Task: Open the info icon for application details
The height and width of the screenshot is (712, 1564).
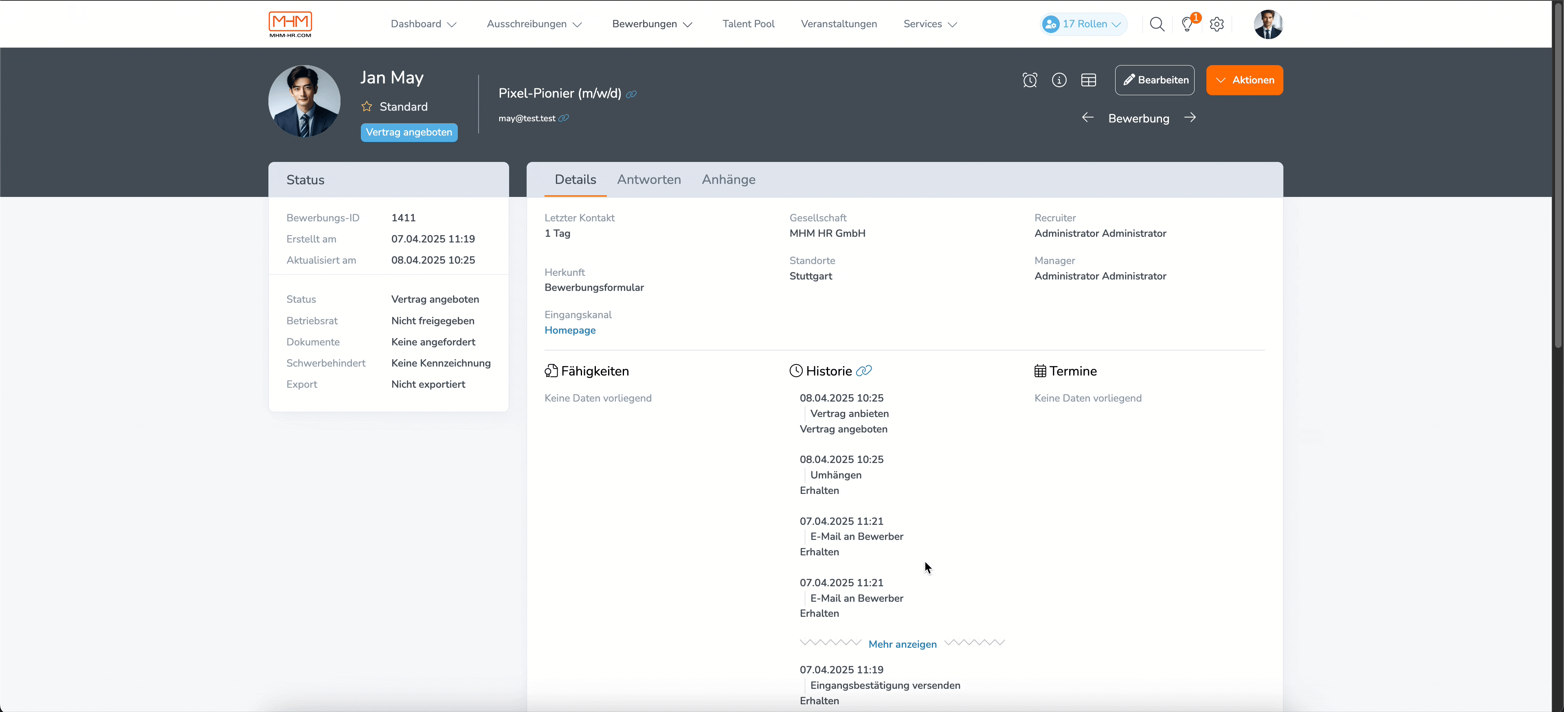Action: pos(1060,80)
